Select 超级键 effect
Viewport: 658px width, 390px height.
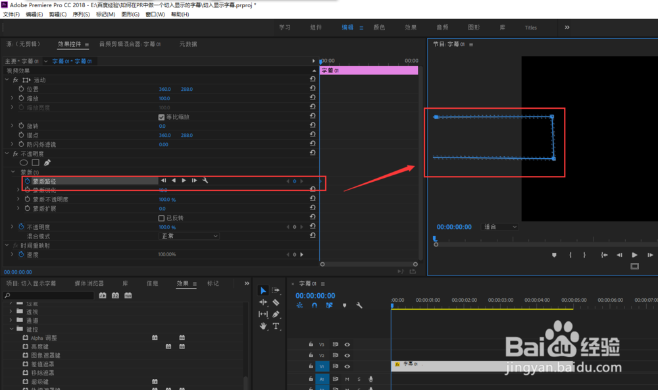39,381
